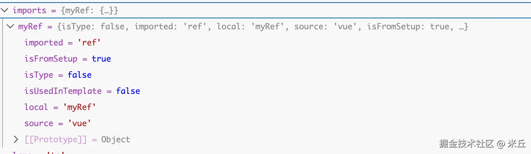Screen dimensions: 531x154
Task: Select the isFromSetup property name
Action: click(51, 59)
